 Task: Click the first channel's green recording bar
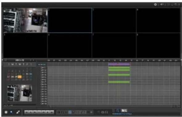pyautogui.click(x=119, y=68)
